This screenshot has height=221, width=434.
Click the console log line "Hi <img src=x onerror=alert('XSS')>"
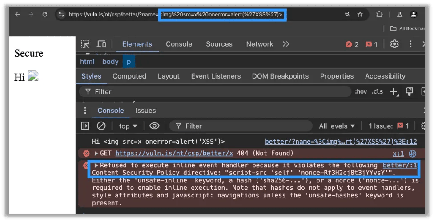pyautogui.click(x=158, y=142)
